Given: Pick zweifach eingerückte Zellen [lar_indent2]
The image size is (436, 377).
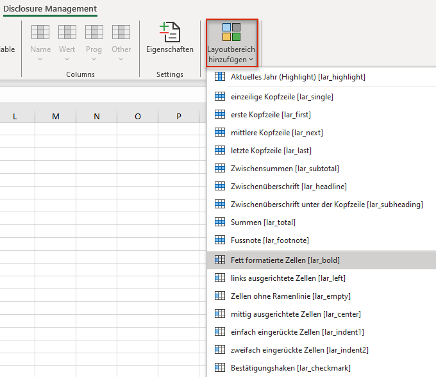Looking at the screenshot, I should [x=321, y=350].
